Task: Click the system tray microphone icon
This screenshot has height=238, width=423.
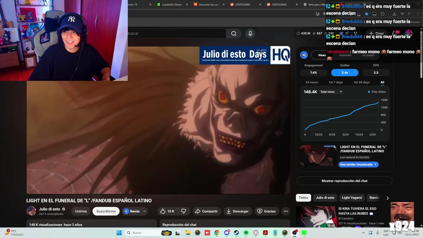Action: click(377, 233)
